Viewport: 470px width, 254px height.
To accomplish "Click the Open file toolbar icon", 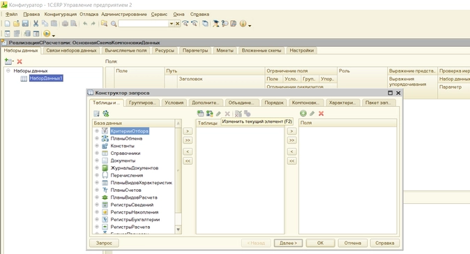I will click(16, 24).
